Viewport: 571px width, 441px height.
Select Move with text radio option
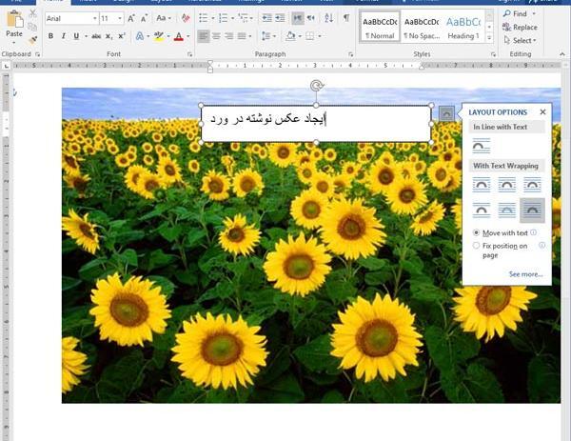tap(476, 232)
